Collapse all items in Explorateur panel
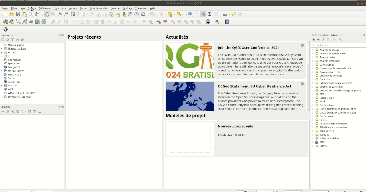Screen dimensions: 366x192 17,40
